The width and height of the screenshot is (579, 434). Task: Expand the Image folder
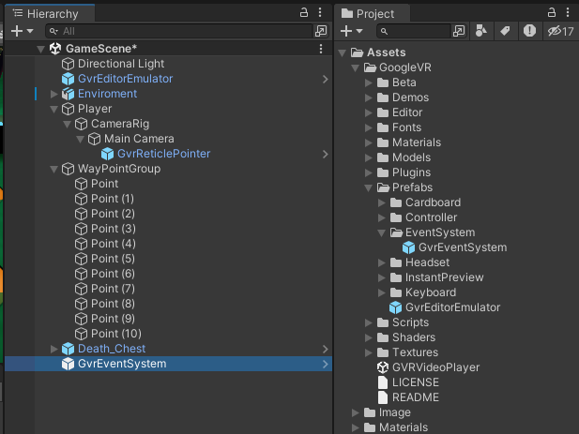point(356,412)
